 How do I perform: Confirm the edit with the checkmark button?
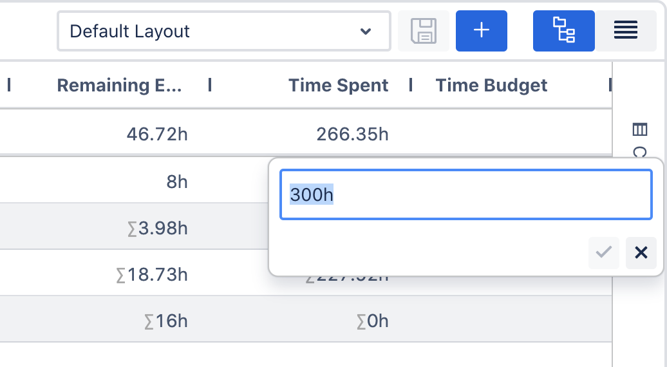coord(603,252)
